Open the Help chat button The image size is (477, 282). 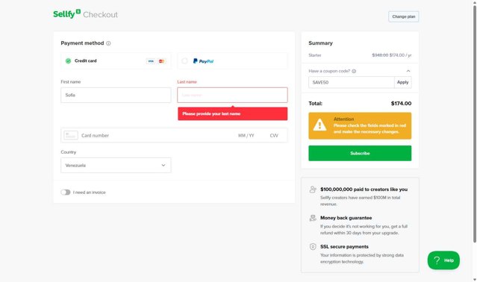click(443, 260)
